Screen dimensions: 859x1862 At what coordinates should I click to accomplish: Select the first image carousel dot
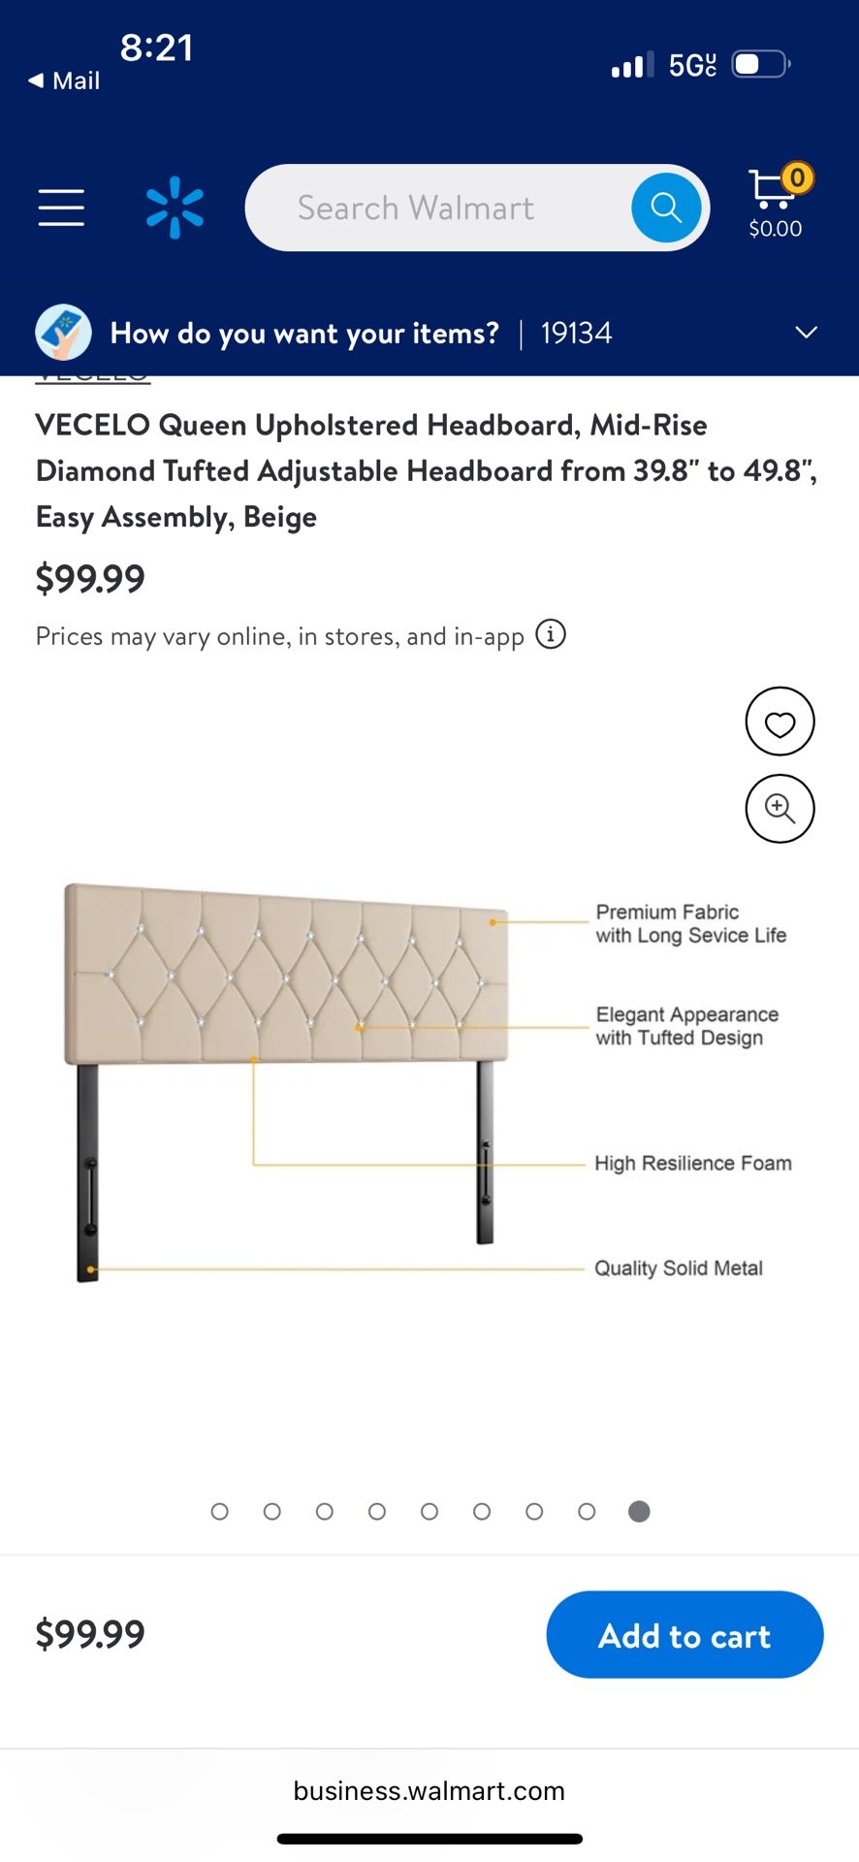[220, 1511]
